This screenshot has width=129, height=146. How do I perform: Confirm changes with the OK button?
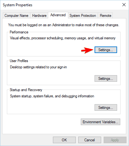point(64,140)
